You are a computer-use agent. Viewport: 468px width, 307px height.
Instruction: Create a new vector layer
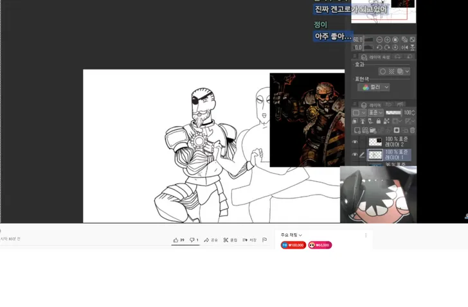click(x=365, y=130)
